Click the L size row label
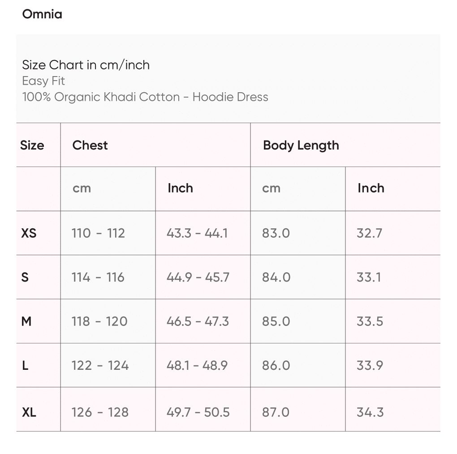Screen dimensions: 457x454 (25, 366)
